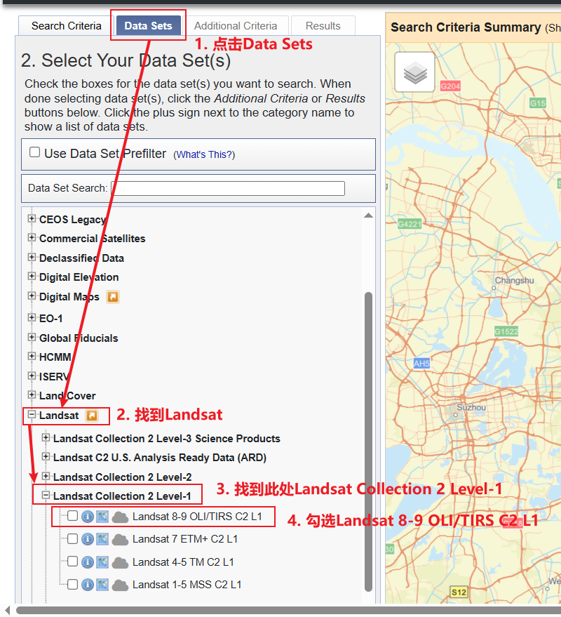Select the Landsat 1-5 MSS C2 L1 label
This screenshot has height=617, width=561.
click(187, 585)
